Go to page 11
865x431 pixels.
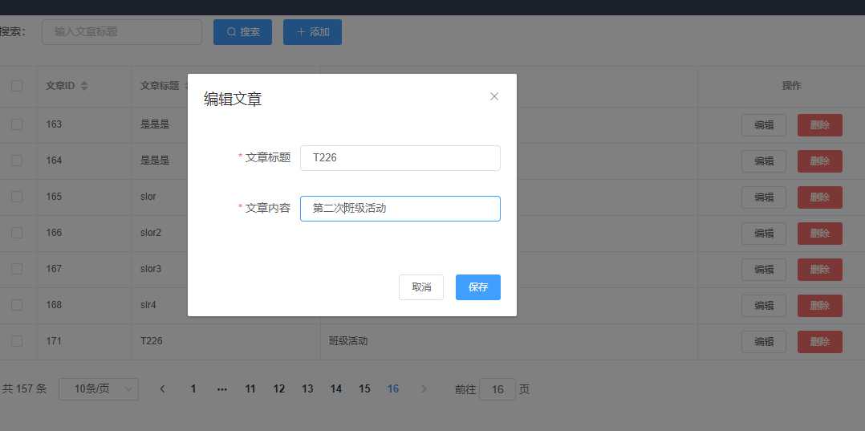(250, 389)
